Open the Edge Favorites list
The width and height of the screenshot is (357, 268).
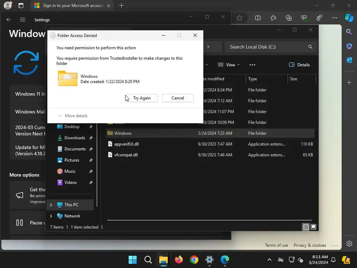[273, 18]
